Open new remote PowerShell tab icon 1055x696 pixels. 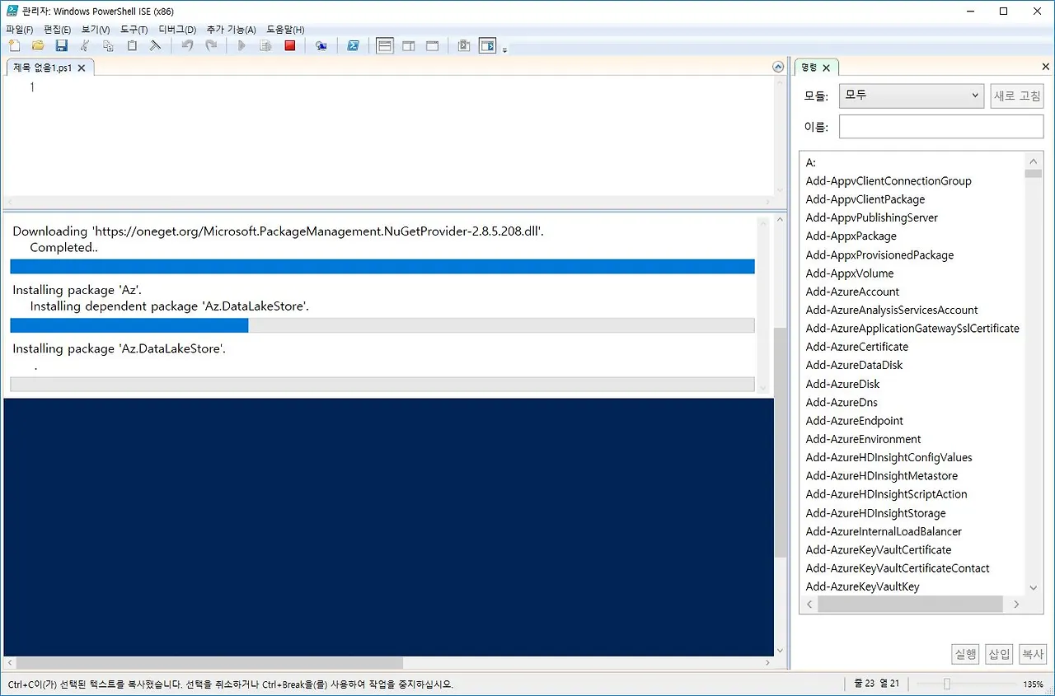click(321, 46)
